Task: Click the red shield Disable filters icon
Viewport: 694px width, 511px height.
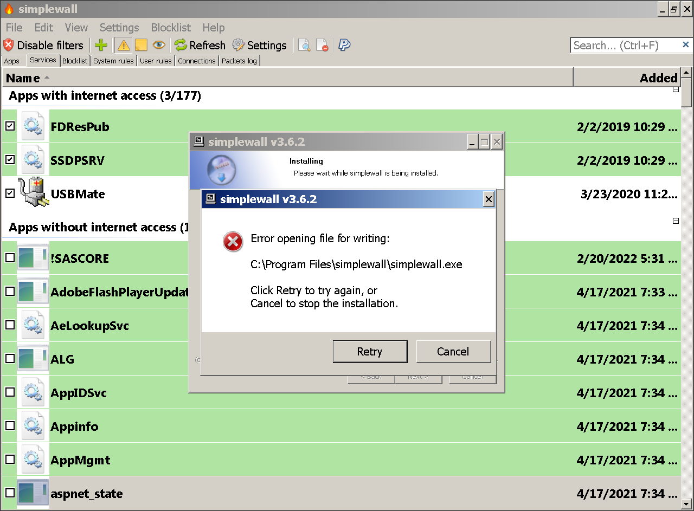Action: [x=8, y=46]
